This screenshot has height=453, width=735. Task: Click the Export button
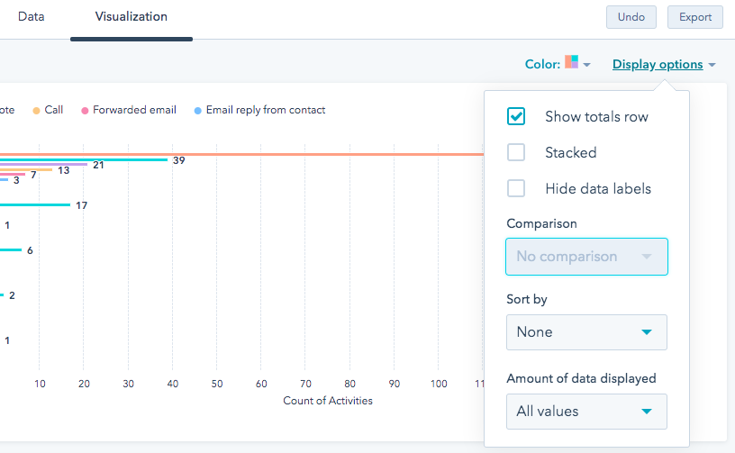click(x=694, y=17)
